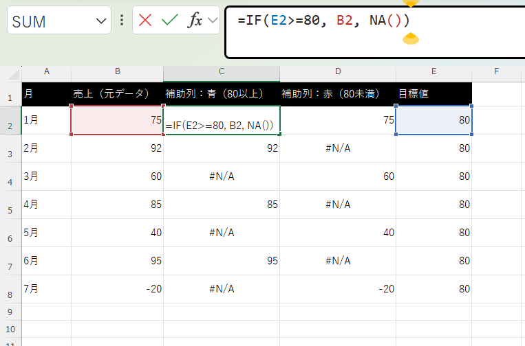Click cell D6 containing 40
The image size is (525, 346).
click(338, 233)
